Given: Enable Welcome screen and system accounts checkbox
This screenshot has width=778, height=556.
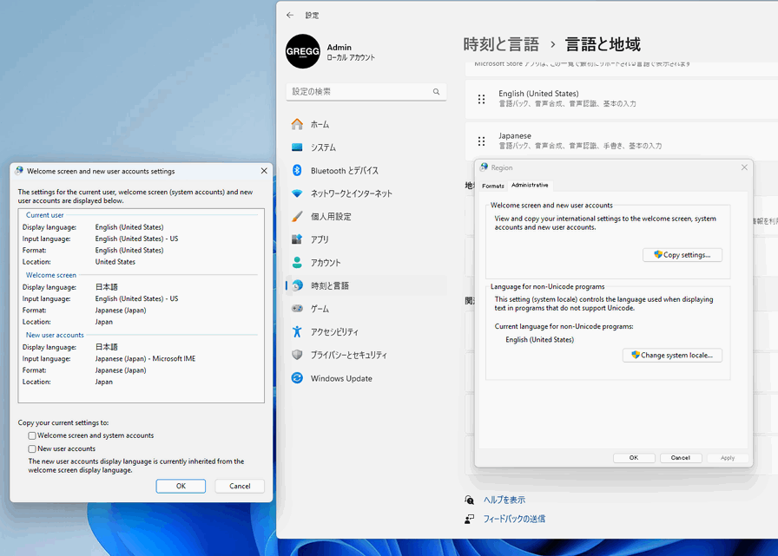Looking at the screenshot, I should (32, 435).
